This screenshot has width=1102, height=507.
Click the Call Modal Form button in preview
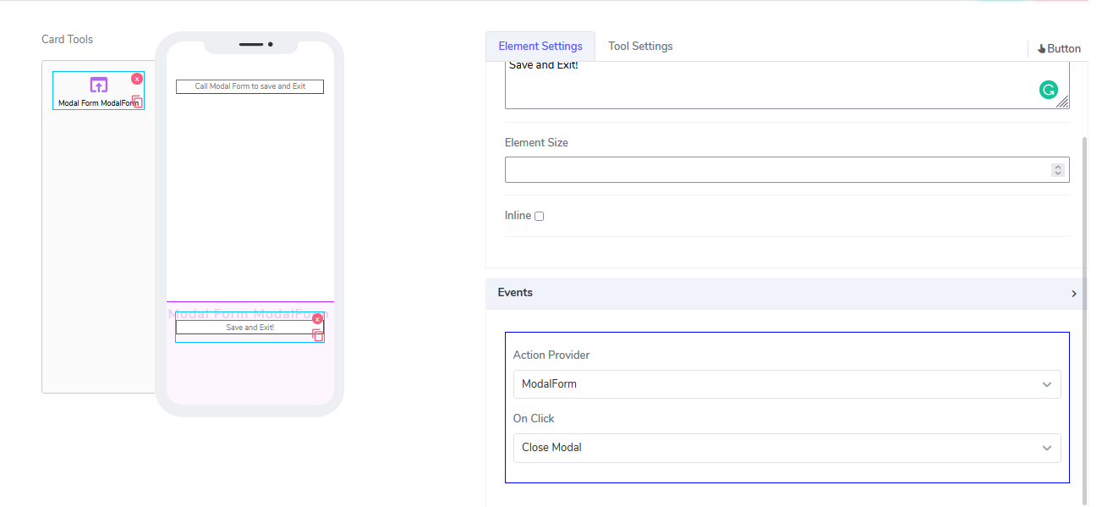[x=249, y=86]
